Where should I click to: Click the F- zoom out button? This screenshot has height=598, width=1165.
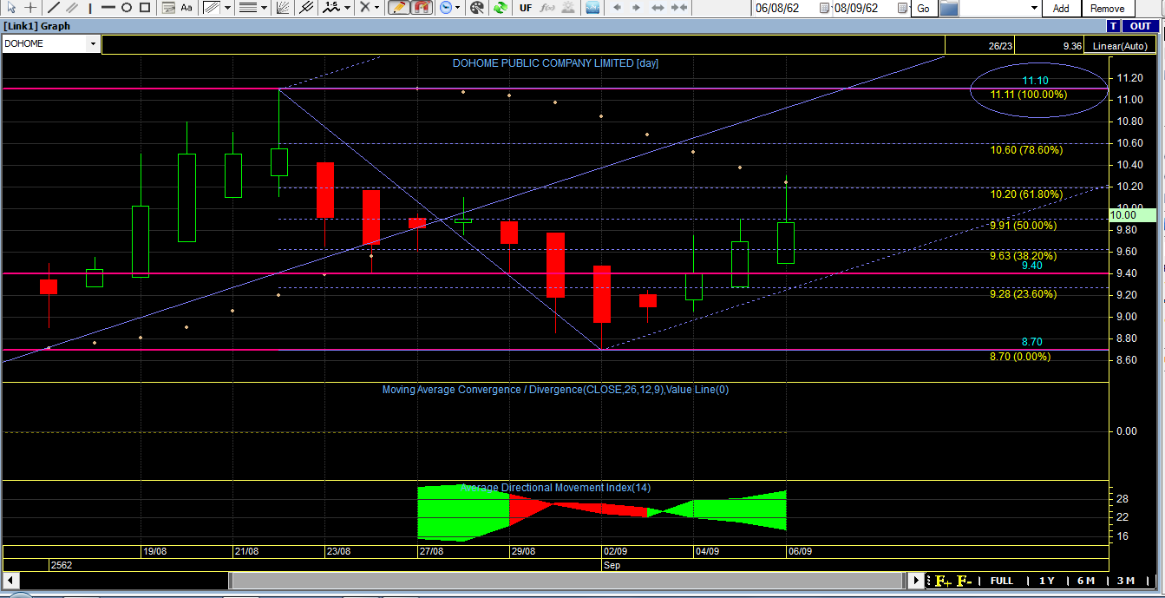point(964,581)
